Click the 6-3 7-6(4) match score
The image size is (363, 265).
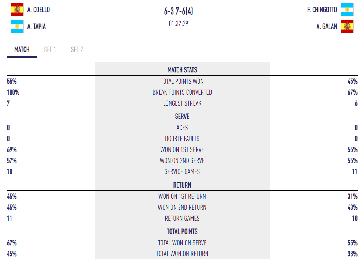tap(179, 11)
